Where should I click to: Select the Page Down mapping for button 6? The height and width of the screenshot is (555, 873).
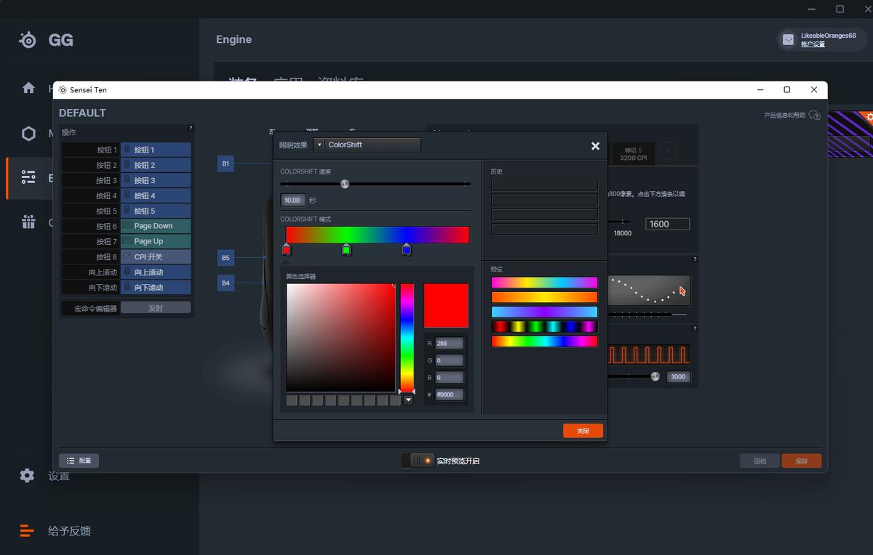(156, 226)
